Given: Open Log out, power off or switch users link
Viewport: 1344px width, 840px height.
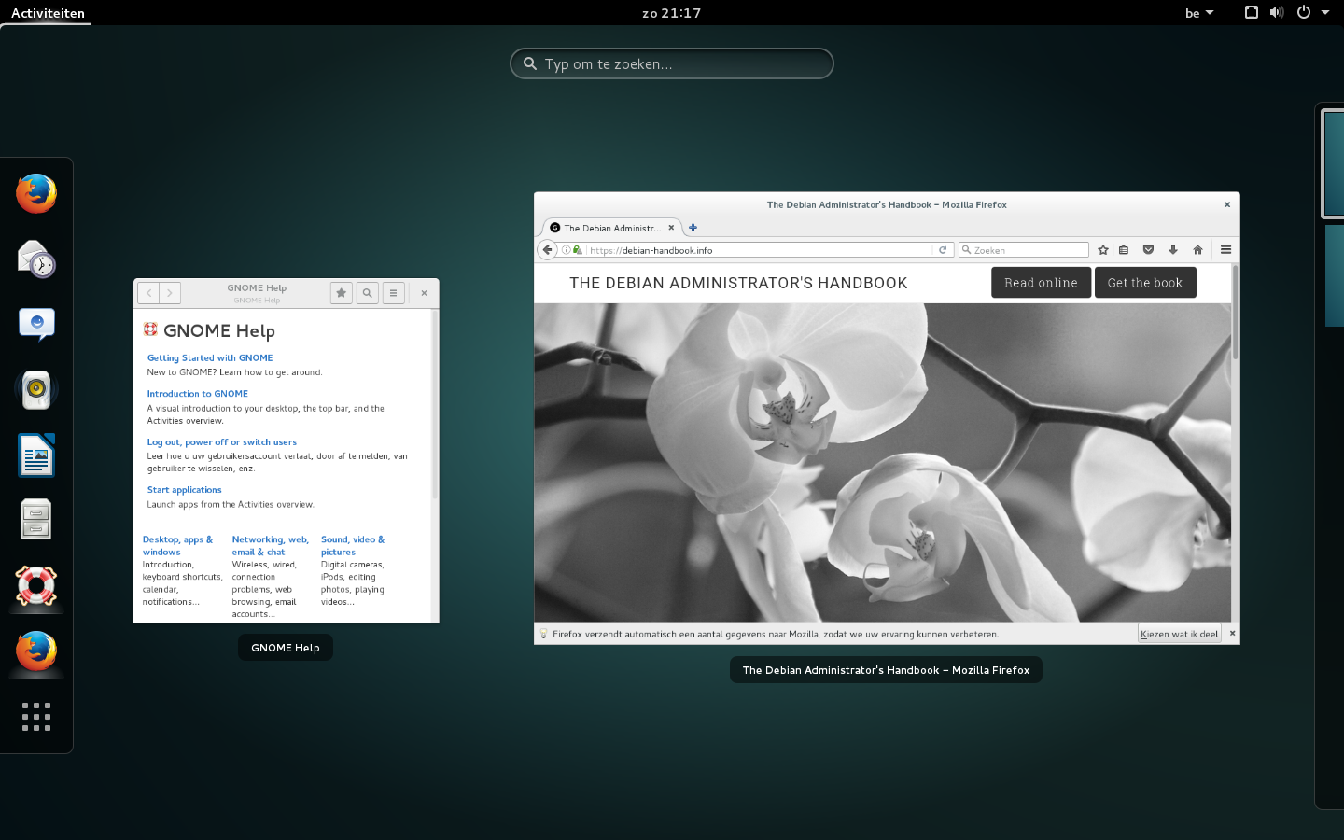Looking at the screenshot, I should pos(222,442).
